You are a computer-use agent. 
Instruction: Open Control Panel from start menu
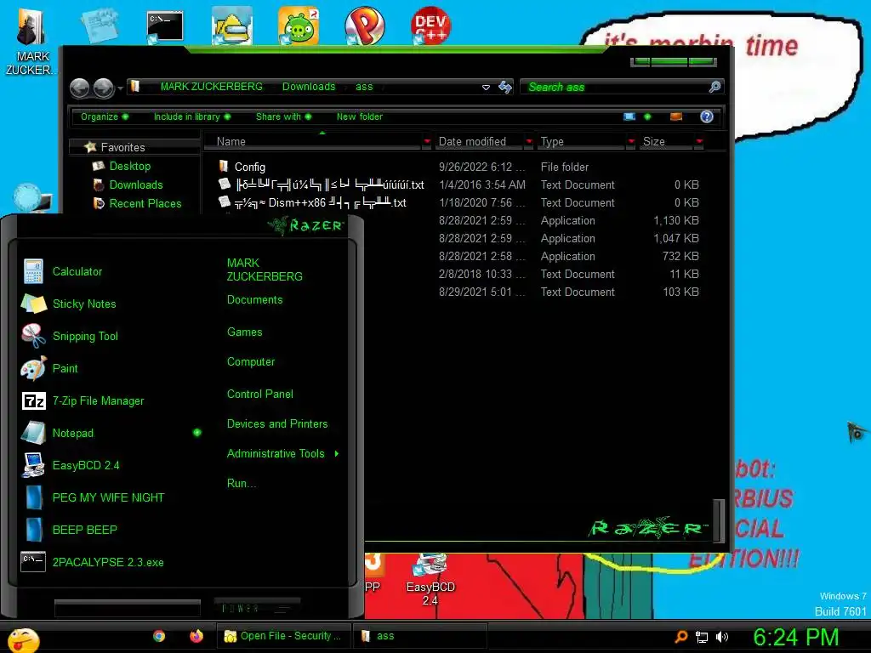coord(260,394)
